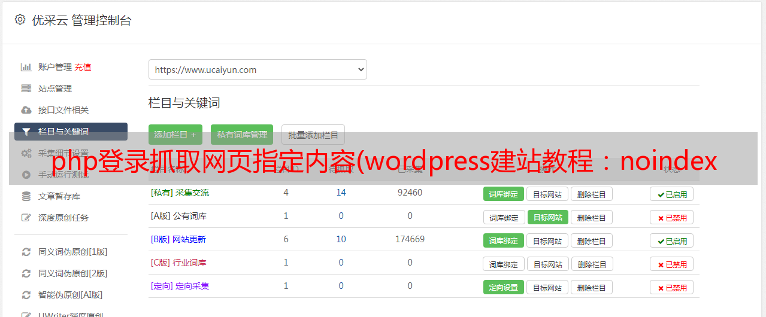Click 删除栏目 for the 行业词库 row
This screenshot has height=317, width=766.
(592, 264)
